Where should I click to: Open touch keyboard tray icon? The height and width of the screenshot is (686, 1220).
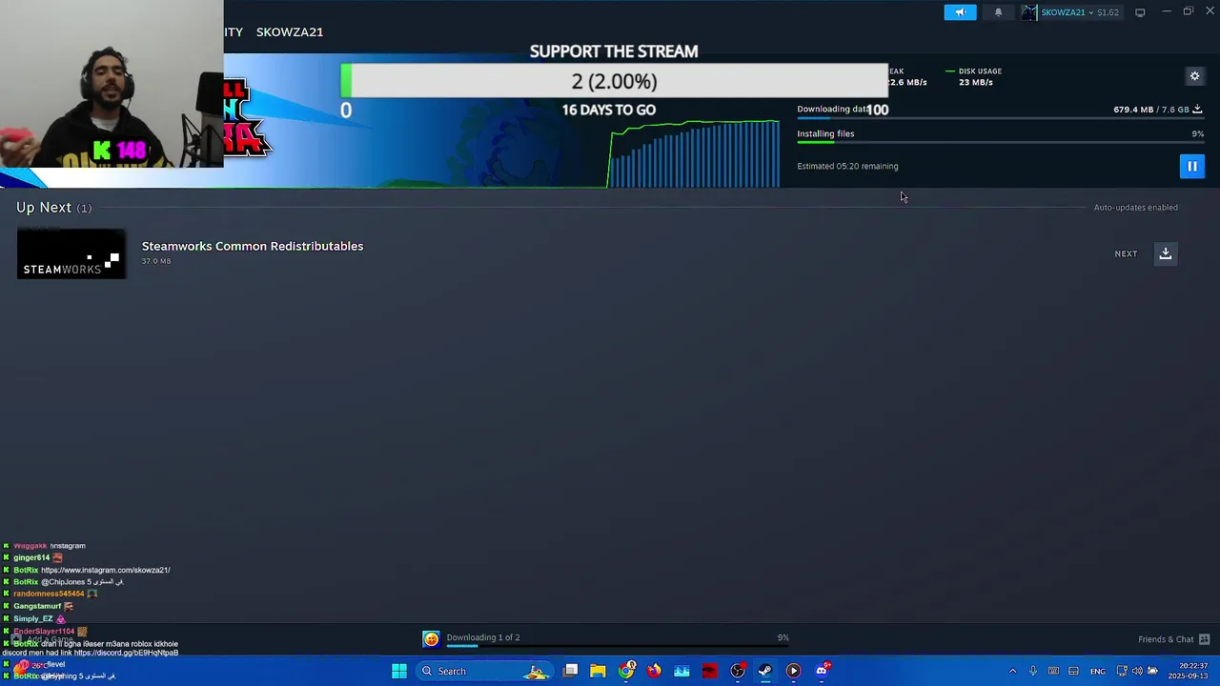pyautogui.click(x=1053, y=671)
